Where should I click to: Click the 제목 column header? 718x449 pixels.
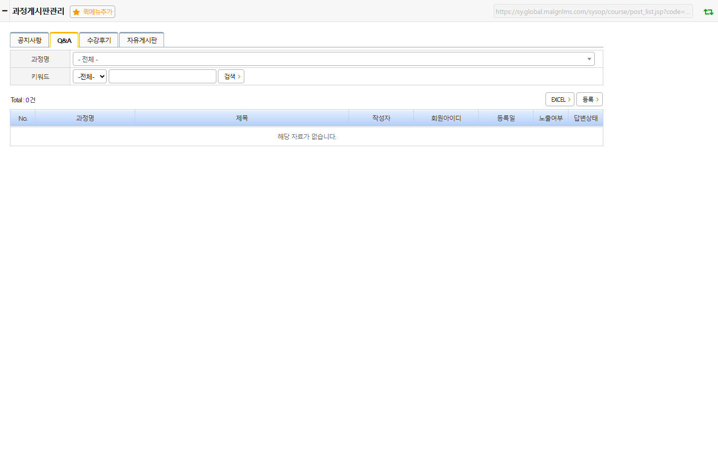click(242, 118)
